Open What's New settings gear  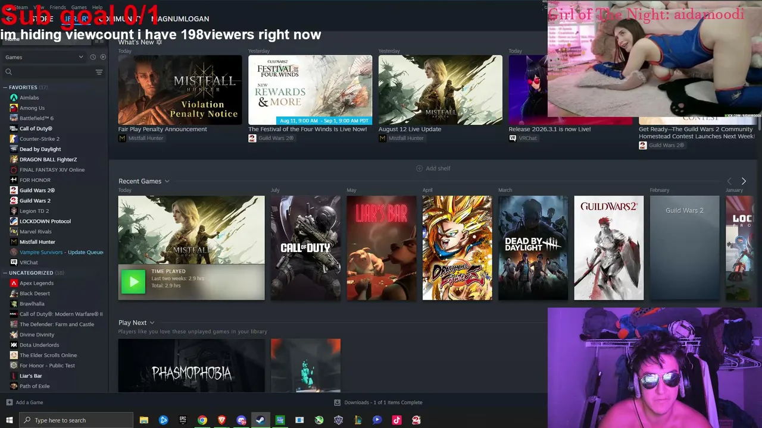click(159, 42)
